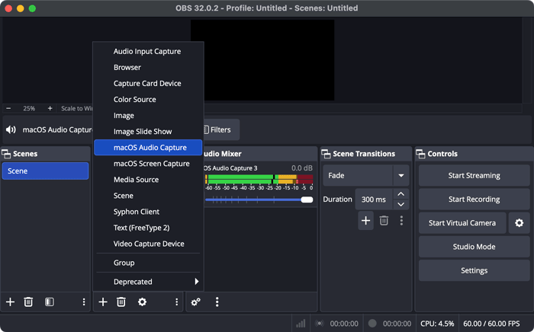Click Controls panel dock icon
Image resolution: width=534 pixels, height=332 pixels.
[420, 154]
